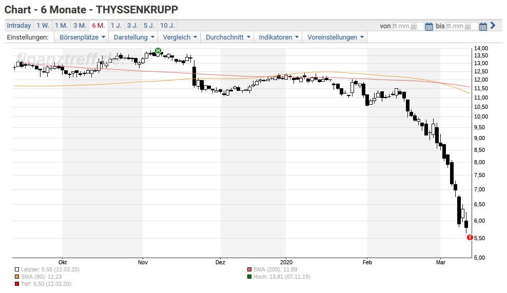Select the 10 J. time range
This screenshot has width=507, height=293.
pyautogui.click(x=167, y=26)
